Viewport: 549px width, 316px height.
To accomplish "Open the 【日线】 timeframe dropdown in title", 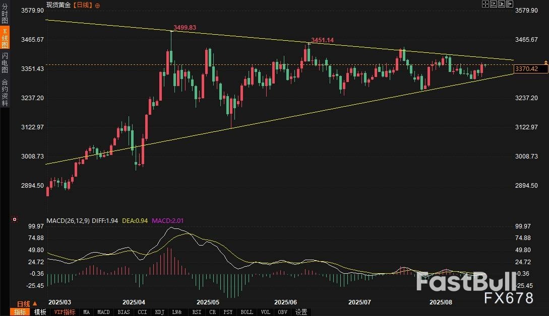I will coord(82,5).
